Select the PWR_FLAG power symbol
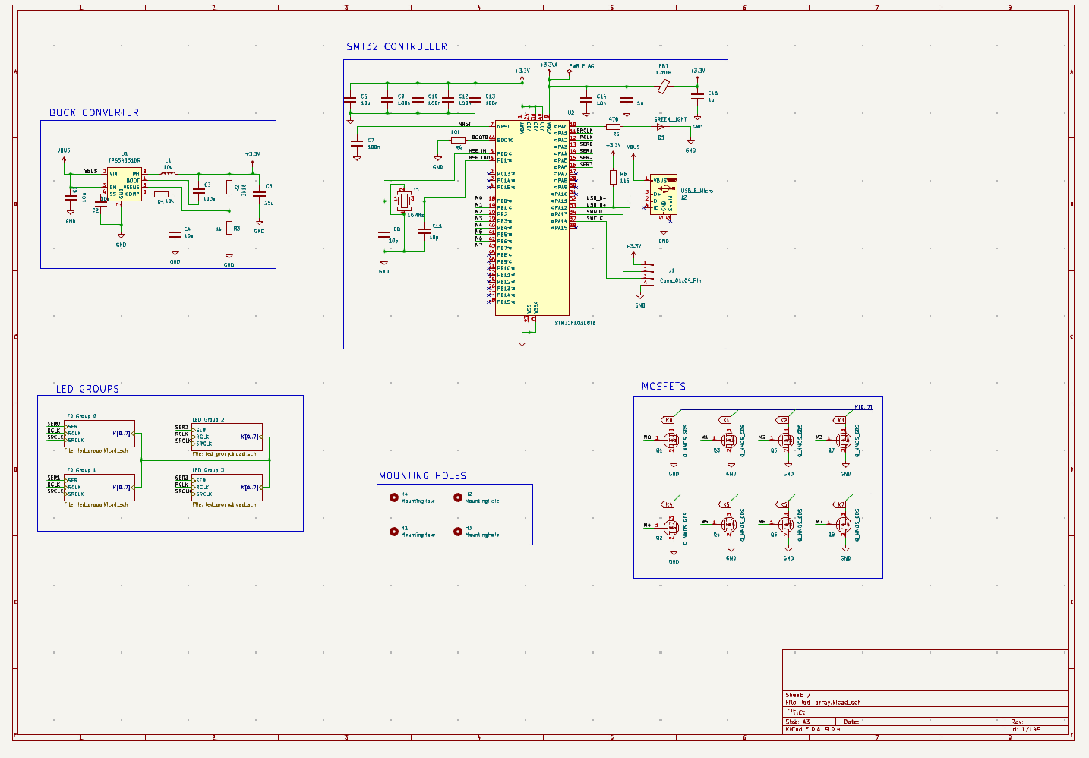This screenshot has width=1089, height=758. (x=570, y=71)
